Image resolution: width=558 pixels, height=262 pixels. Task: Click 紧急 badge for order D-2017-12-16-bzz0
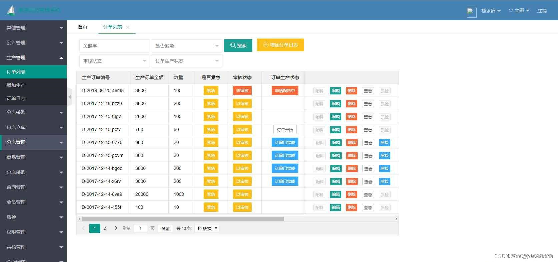pyautogui.click(x=211, y=103)
